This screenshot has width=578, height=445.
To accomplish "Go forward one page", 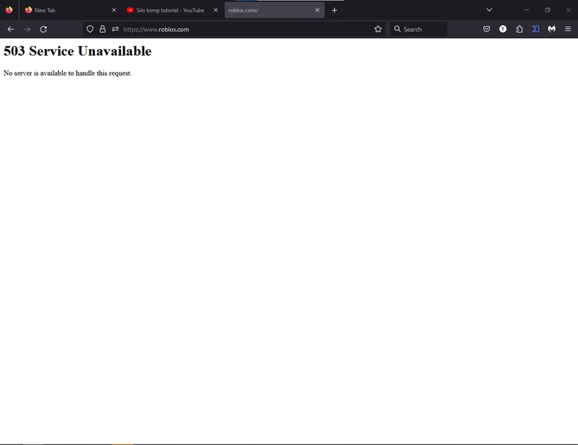I will coord(27,29).
